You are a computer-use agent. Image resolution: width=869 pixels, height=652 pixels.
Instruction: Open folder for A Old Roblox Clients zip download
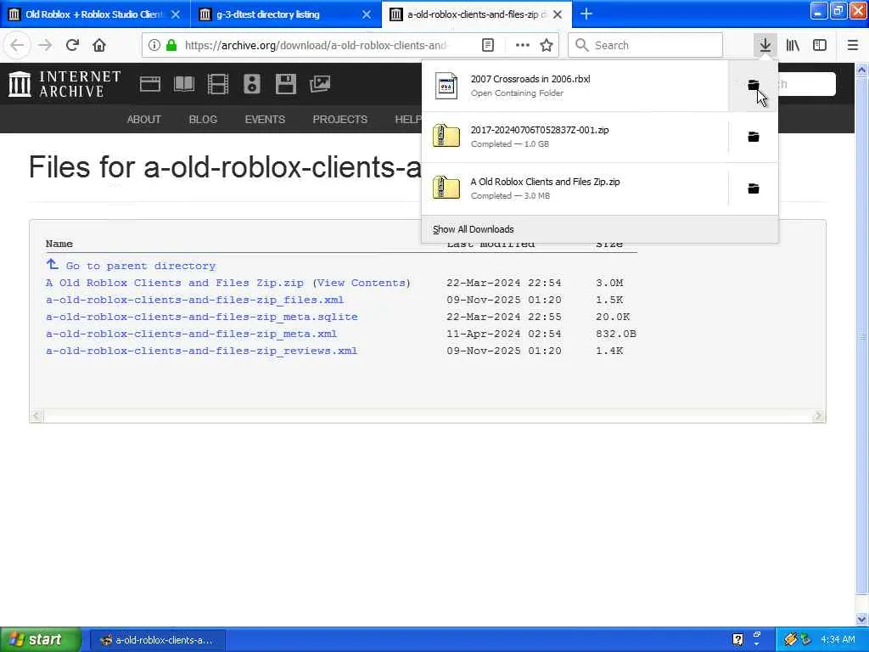[754, 188]
